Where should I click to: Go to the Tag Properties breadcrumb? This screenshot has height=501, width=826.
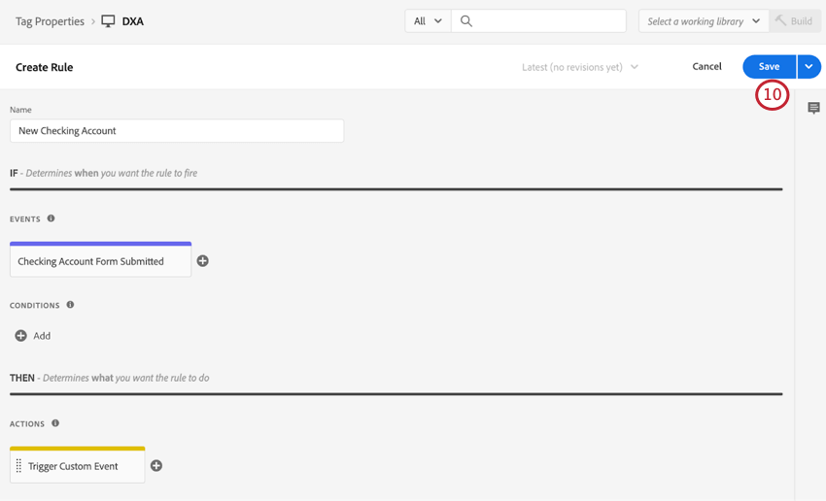(x=50, y=21)
